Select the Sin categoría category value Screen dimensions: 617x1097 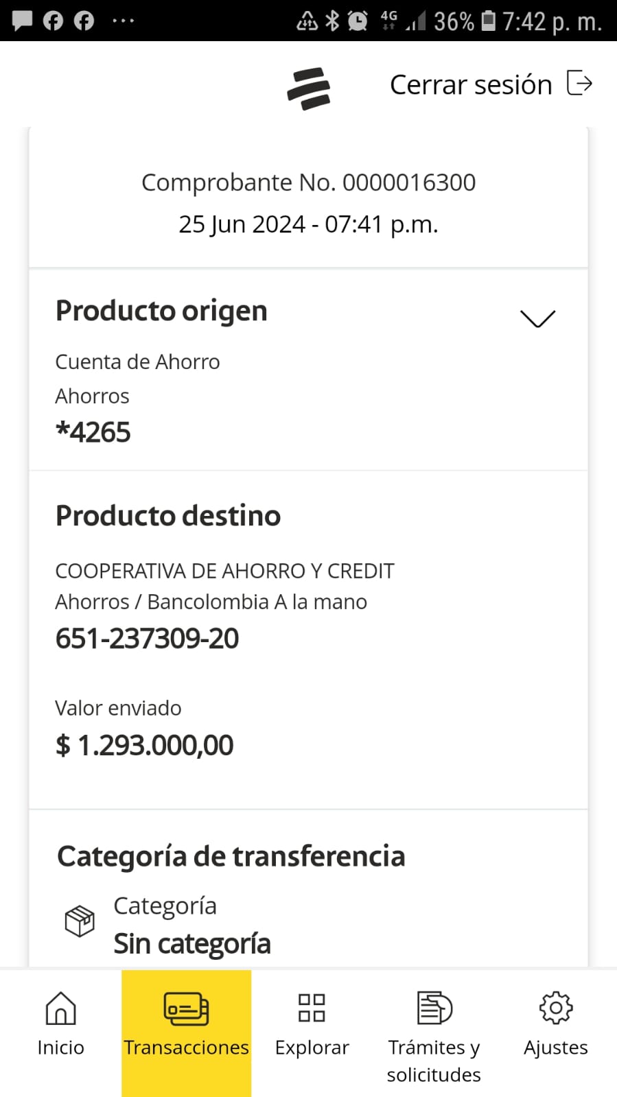(192, 944)
